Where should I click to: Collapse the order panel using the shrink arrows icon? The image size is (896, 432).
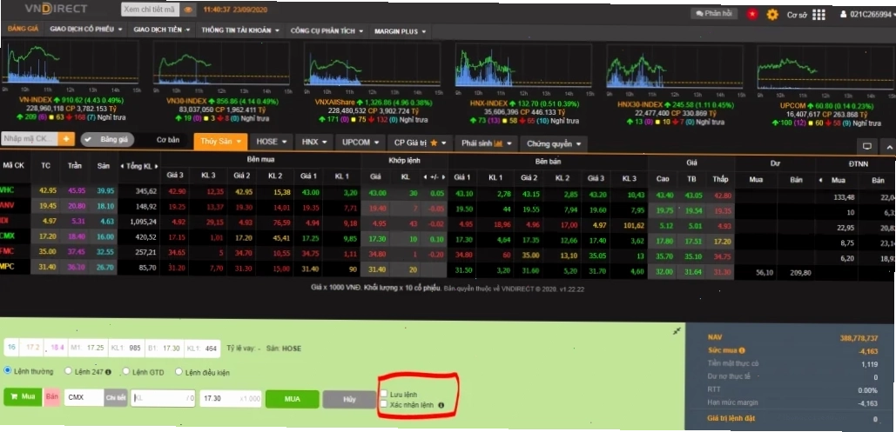tap(677, 330)
